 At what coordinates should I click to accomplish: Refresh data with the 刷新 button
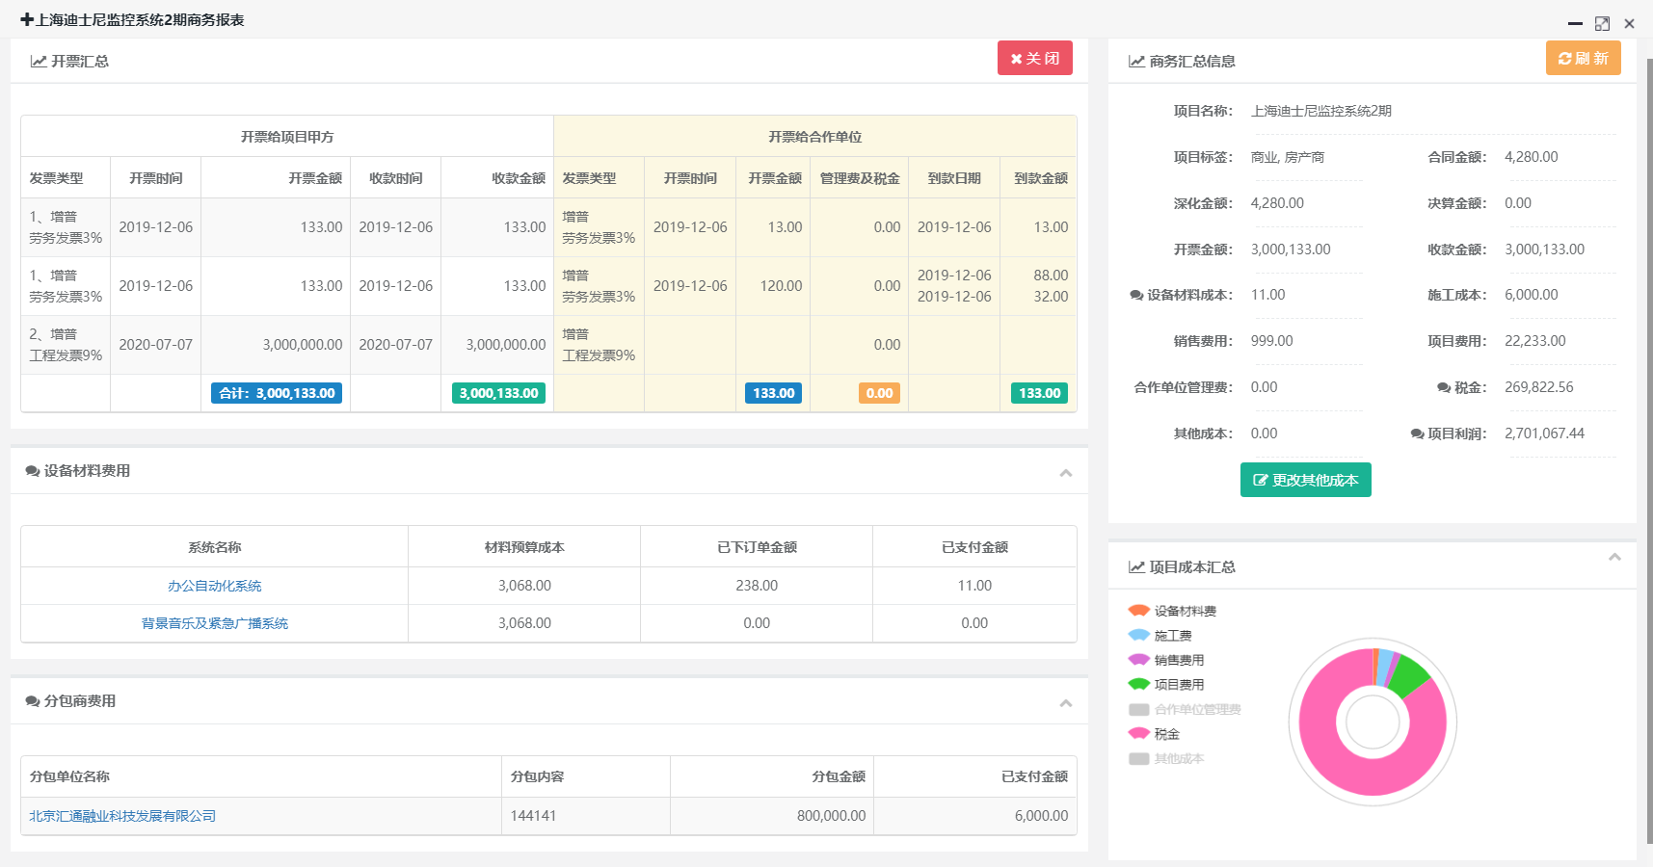coord(1583,59)
